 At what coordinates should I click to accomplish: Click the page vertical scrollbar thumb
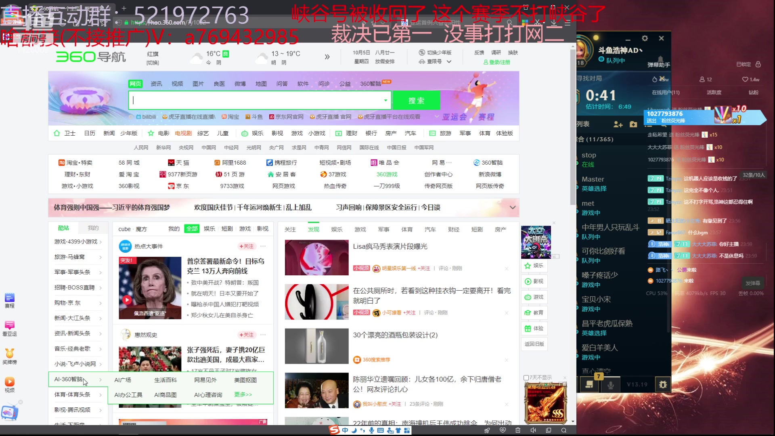click(573, 127)
